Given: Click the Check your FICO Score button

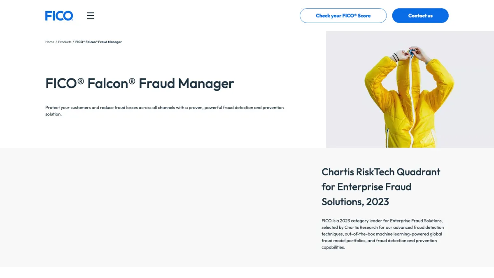Looking at the screenshot, I should [x=343, y=16].
